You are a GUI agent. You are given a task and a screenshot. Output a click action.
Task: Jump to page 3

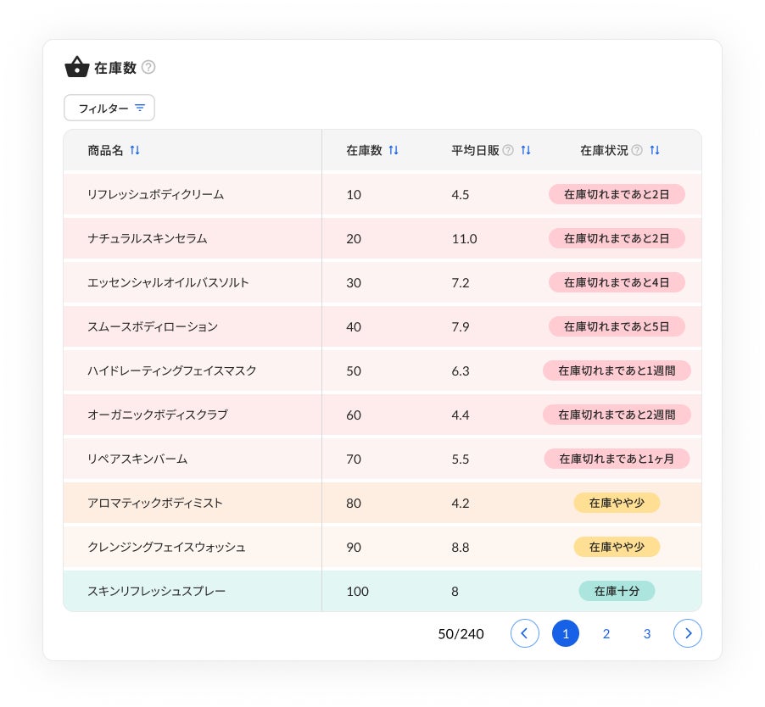tap(647, 633)
